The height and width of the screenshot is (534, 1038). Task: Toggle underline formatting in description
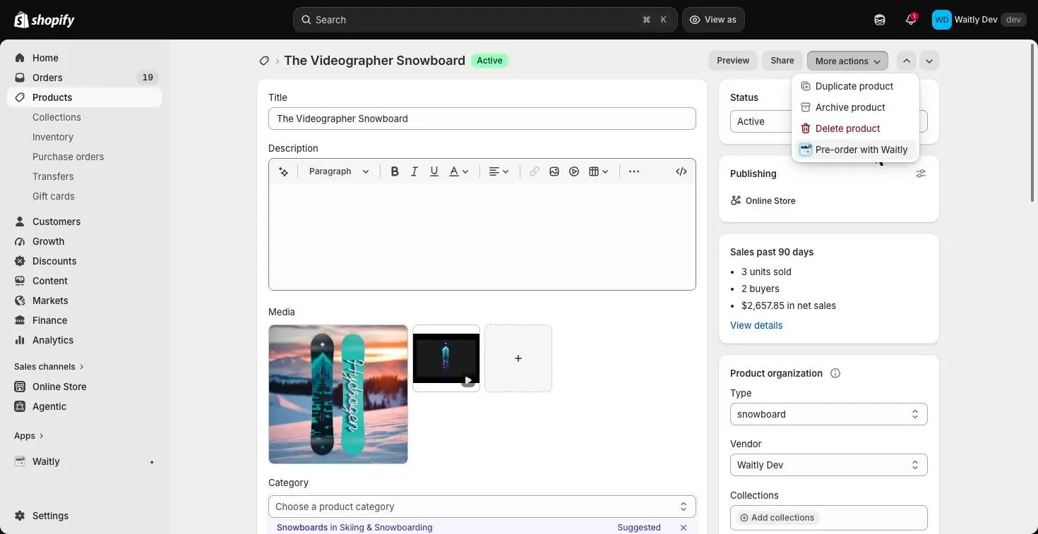(434, 171)
